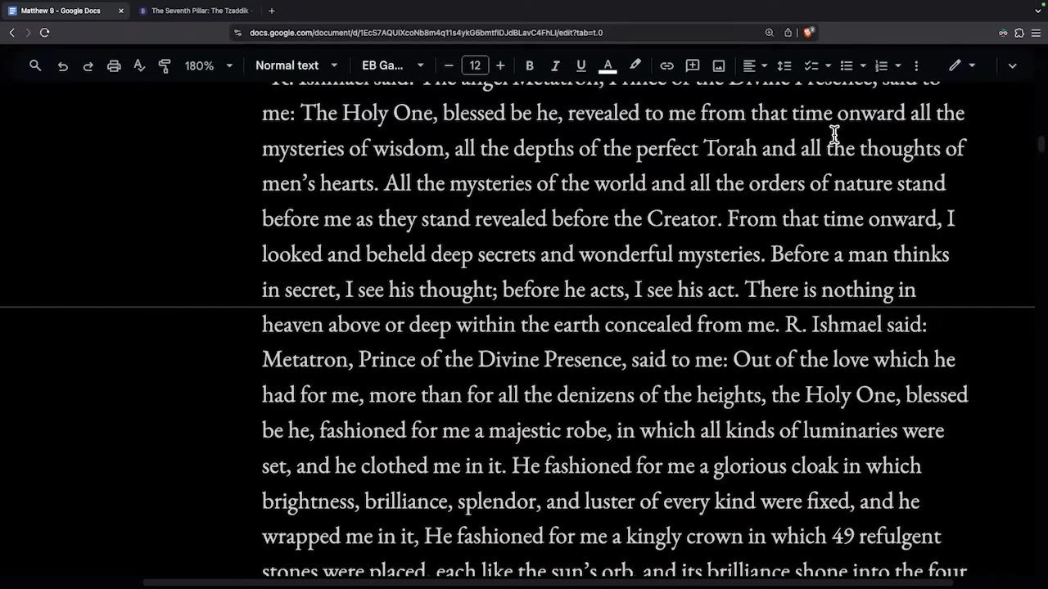Decrease font size with minus button
This screenshot has height=589, width=1048.
coord(449,65)
